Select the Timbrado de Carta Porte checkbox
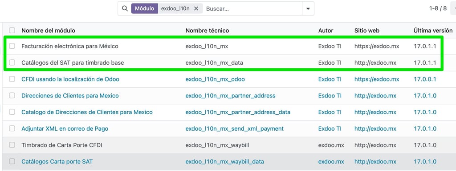456x171 pixels. tap(12, 145)
